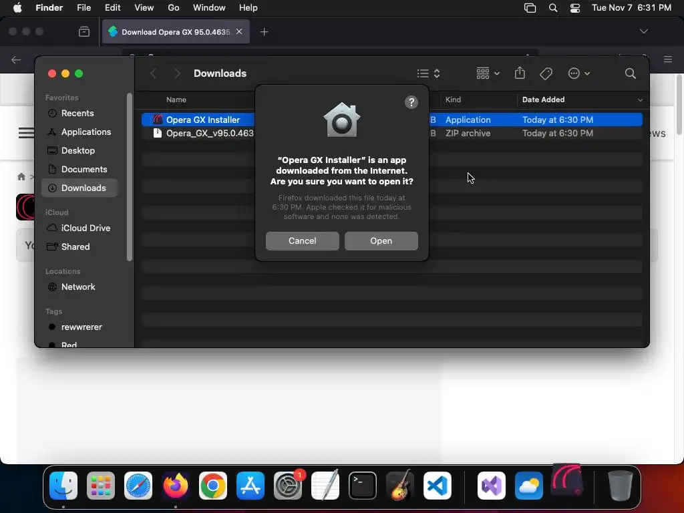
Task: Sort by Date Added column header
Action: tap(543, 100)
